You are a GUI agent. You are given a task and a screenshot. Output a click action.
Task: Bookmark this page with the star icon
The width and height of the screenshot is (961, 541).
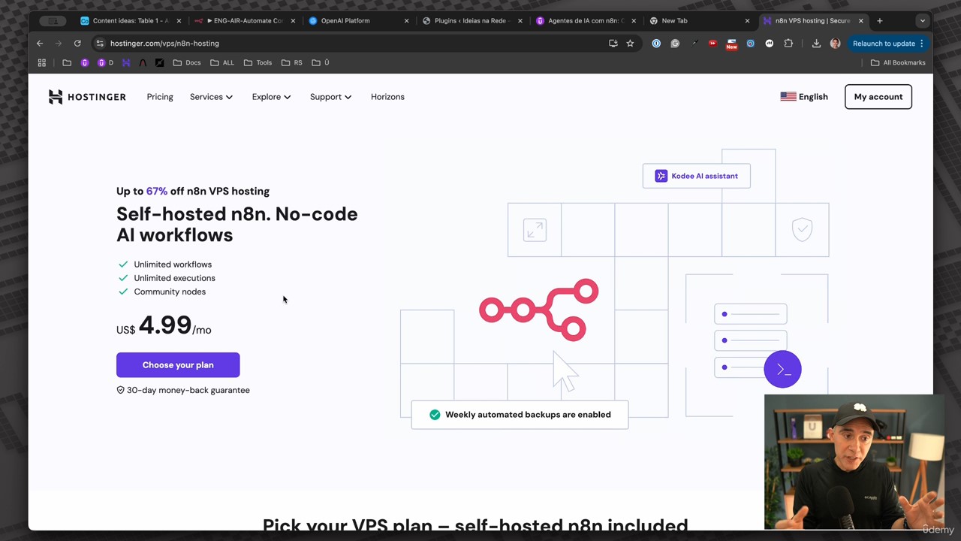point(630,44)
